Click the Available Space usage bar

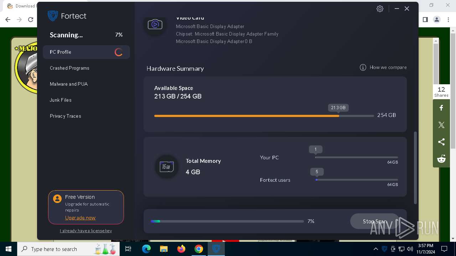click(264, 116)
